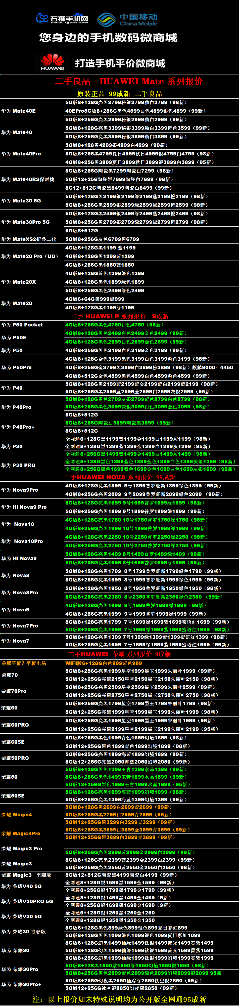Click the 华为 荣耀30Pro+ model cell
The height and width of the screenshot is (1006, 239).
pyautogui.click(x=32, y=985)
